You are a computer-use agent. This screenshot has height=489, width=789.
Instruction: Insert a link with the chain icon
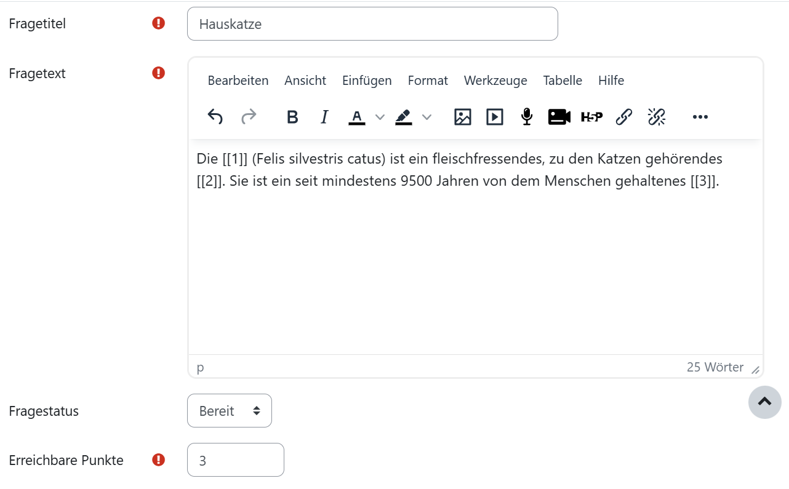[x=624, y=117]
